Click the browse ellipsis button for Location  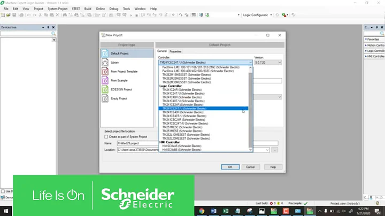[274, 150]
